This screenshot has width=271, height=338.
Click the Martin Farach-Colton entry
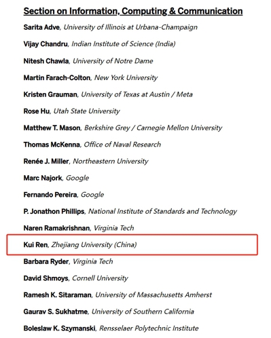tap(90, 77)
